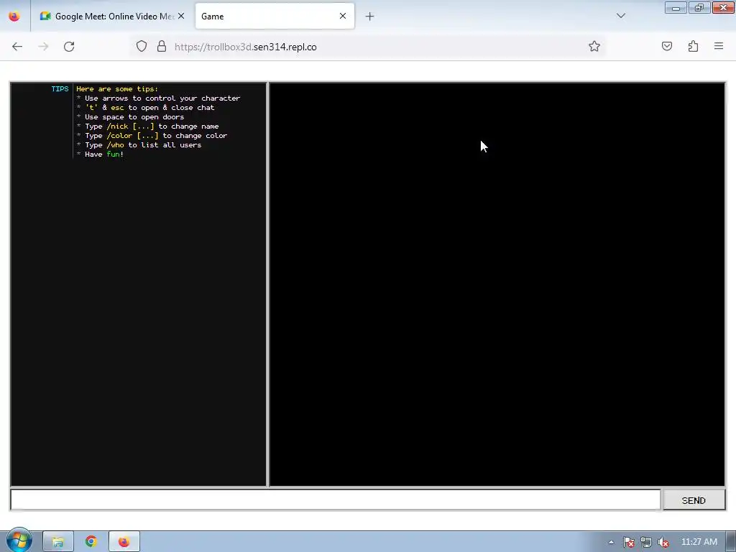Switch to the Google Meet tab
This screenshot has height=552, width=736.
coord(111,16)
